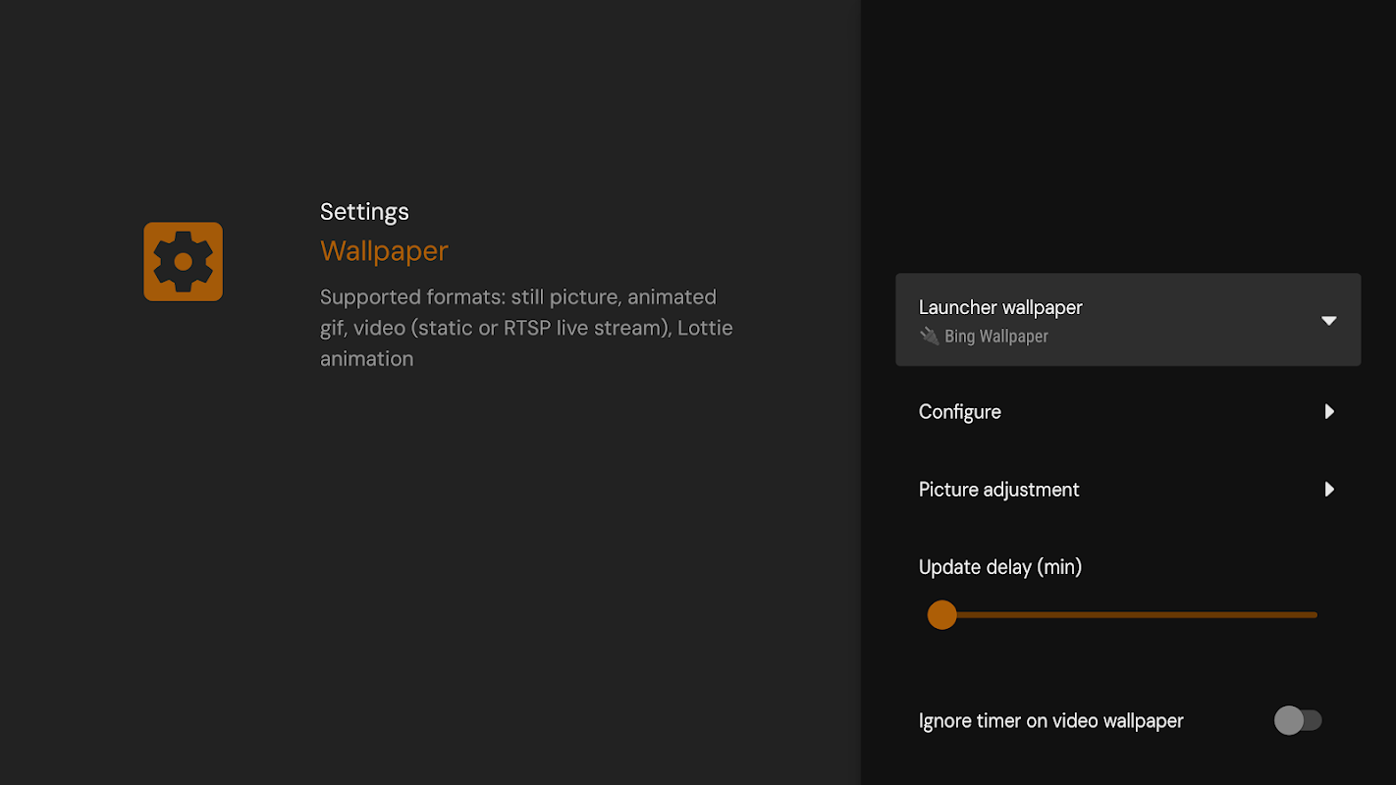The height and width of the screenshot is (785, 1396).
Task: Click the Settings breadcrumb title
Action: pos(364,211)
